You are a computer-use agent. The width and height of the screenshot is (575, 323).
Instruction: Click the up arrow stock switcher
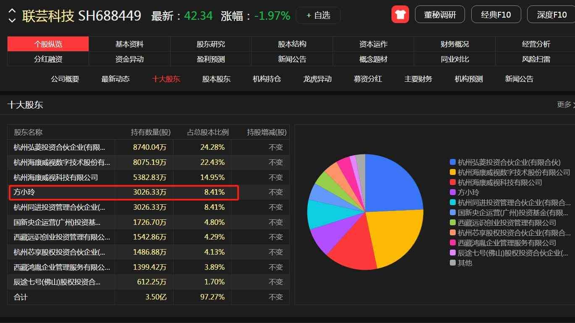tap(12, 11)
